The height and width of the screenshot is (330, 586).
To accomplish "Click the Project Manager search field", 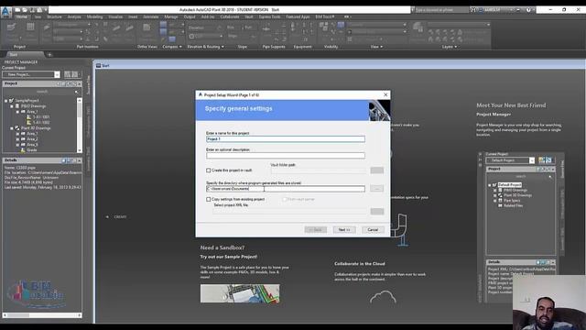I will click(x=41, y=92).
